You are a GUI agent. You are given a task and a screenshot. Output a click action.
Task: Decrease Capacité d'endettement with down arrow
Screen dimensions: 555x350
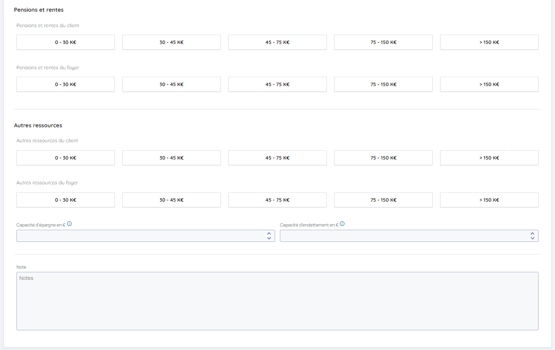(532, 238)
